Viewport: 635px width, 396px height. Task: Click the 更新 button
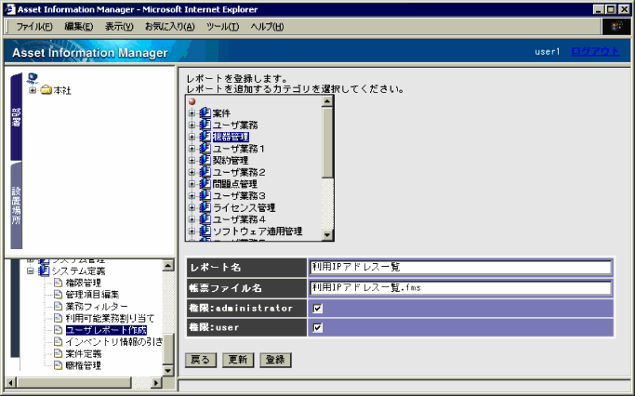238,360
